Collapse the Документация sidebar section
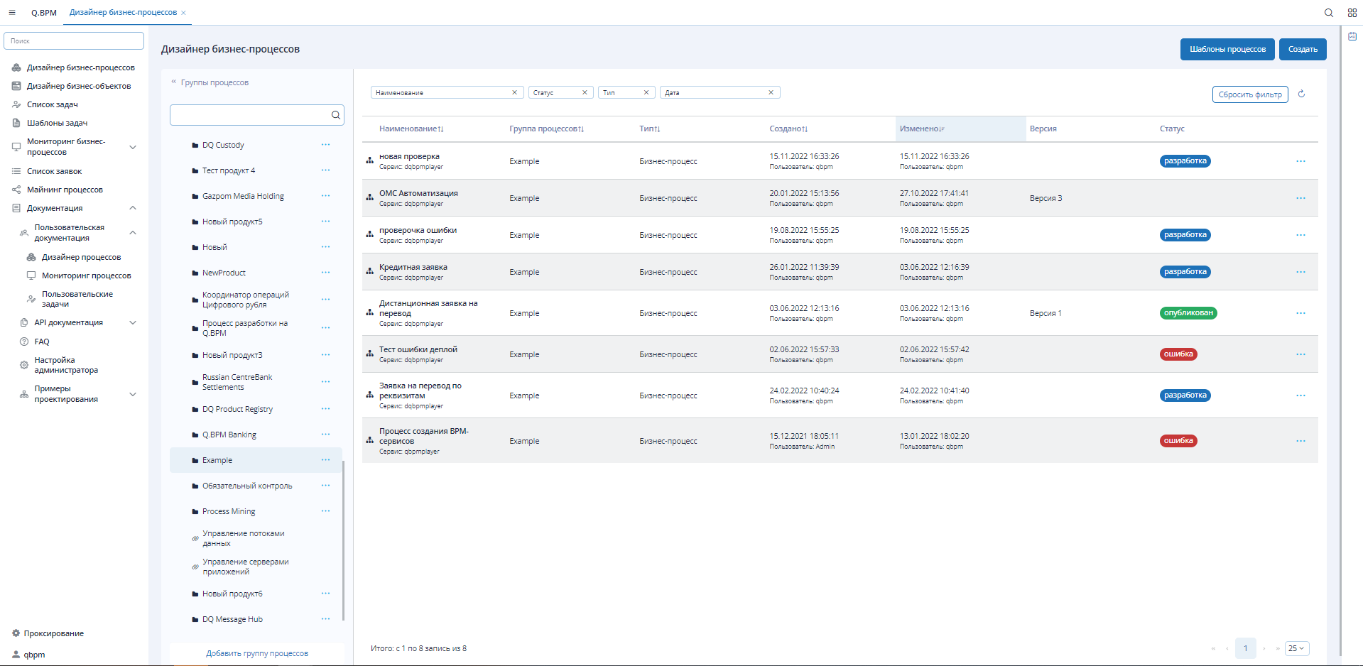 coord(132,208)
